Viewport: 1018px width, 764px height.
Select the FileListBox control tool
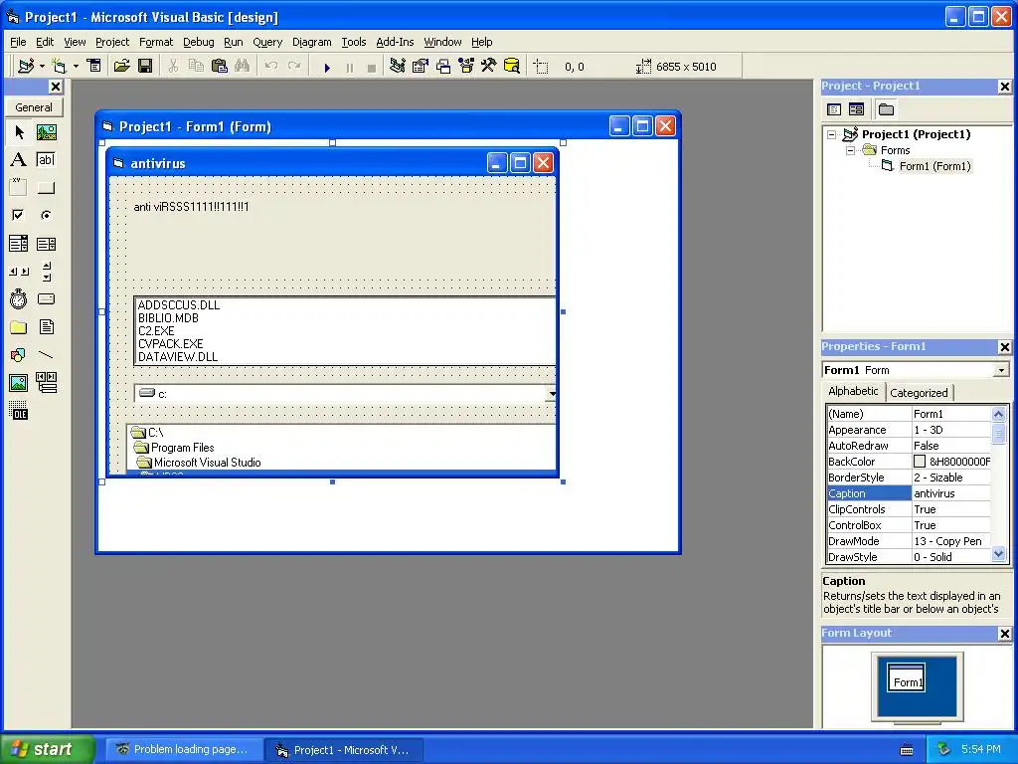tap(46, 326)
